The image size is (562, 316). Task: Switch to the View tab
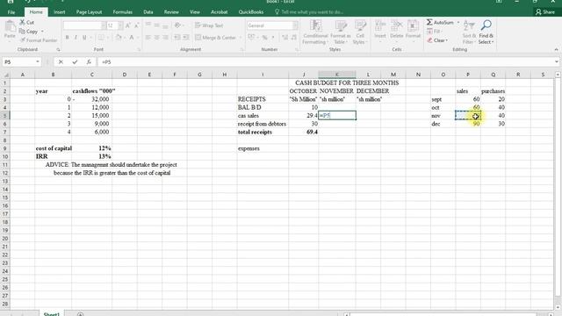pyautogui.click(x=195, y=11)
